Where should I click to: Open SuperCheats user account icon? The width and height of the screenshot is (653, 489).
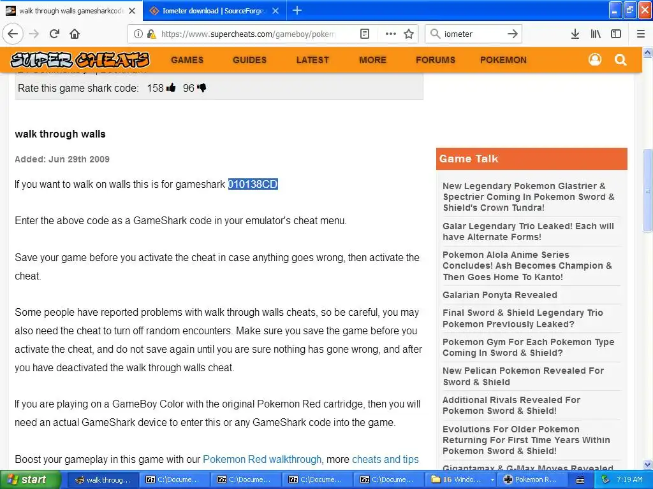pos(595,60)
